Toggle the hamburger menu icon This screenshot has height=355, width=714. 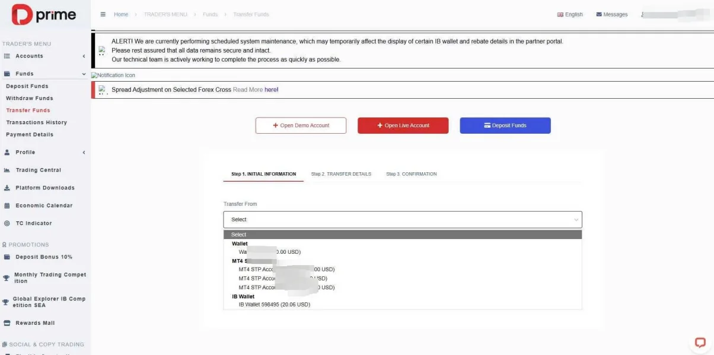pos(103,14)
